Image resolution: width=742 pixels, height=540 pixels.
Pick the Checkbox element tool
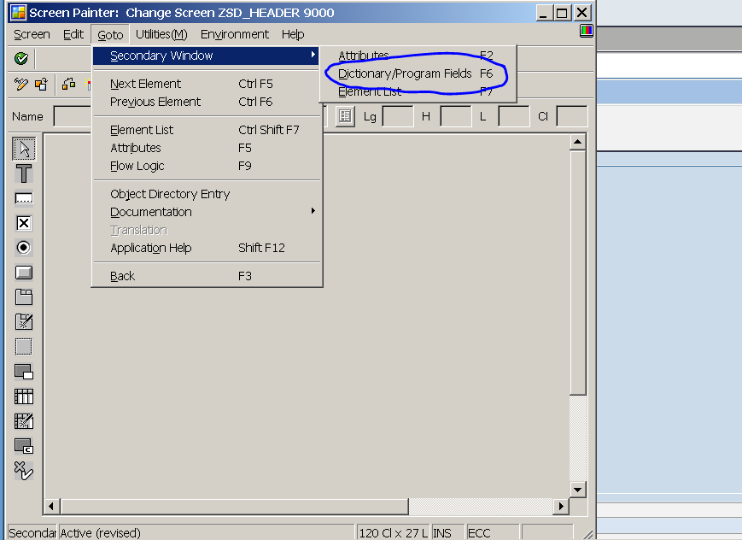coord(23,222)
